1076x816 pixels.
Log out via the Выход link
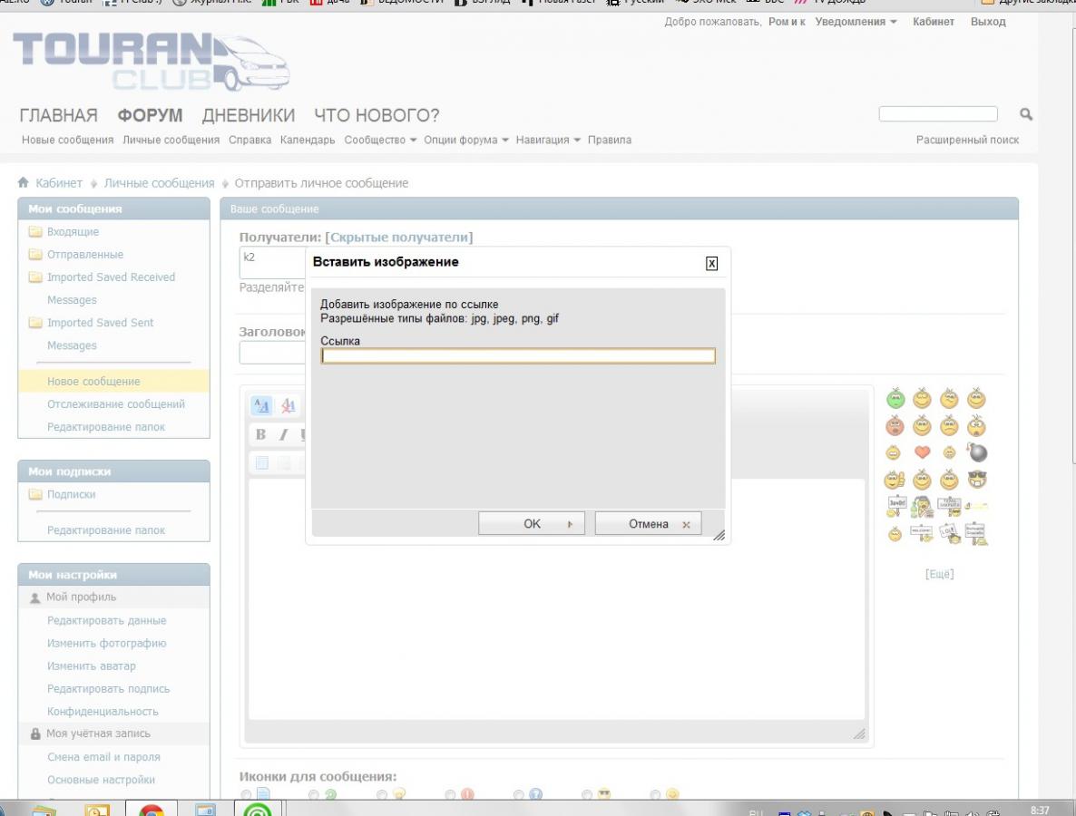(x=988, y=22)
